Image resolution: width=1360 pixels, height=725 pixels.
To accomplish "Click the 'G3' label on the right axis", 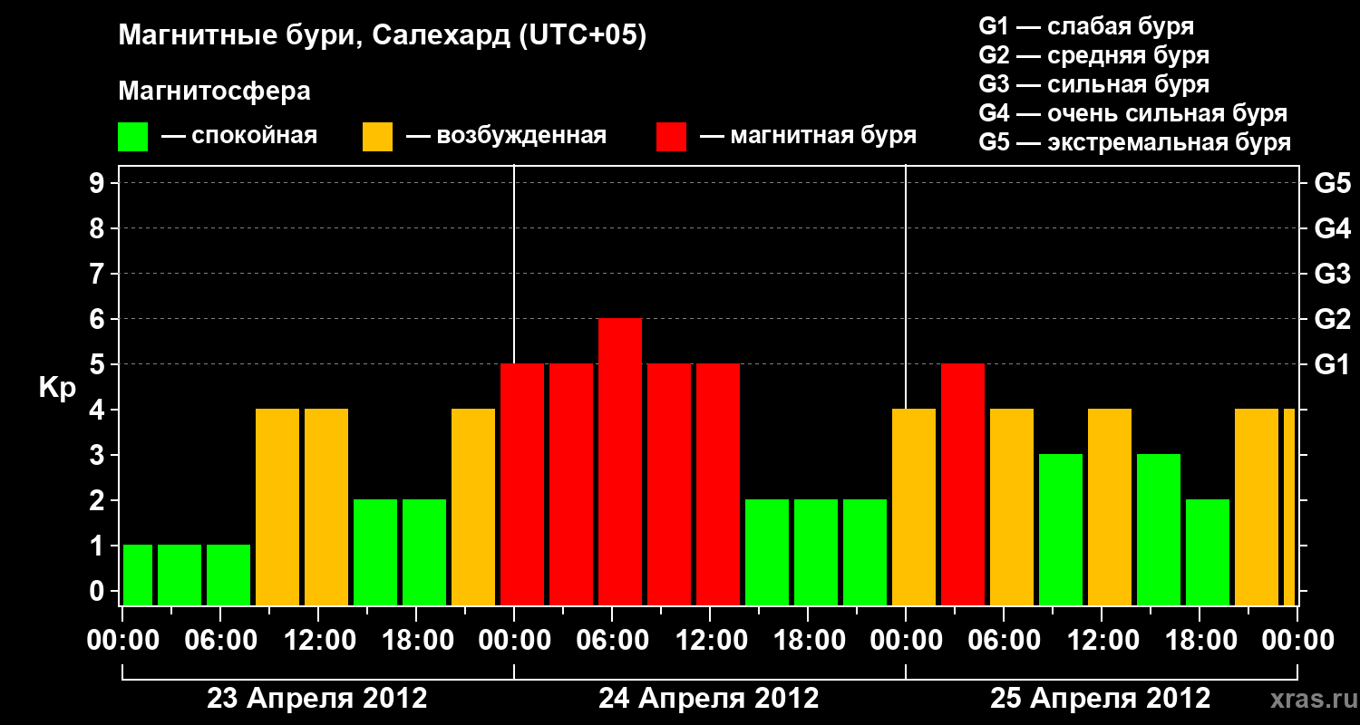I will (x=1332, y=274).
